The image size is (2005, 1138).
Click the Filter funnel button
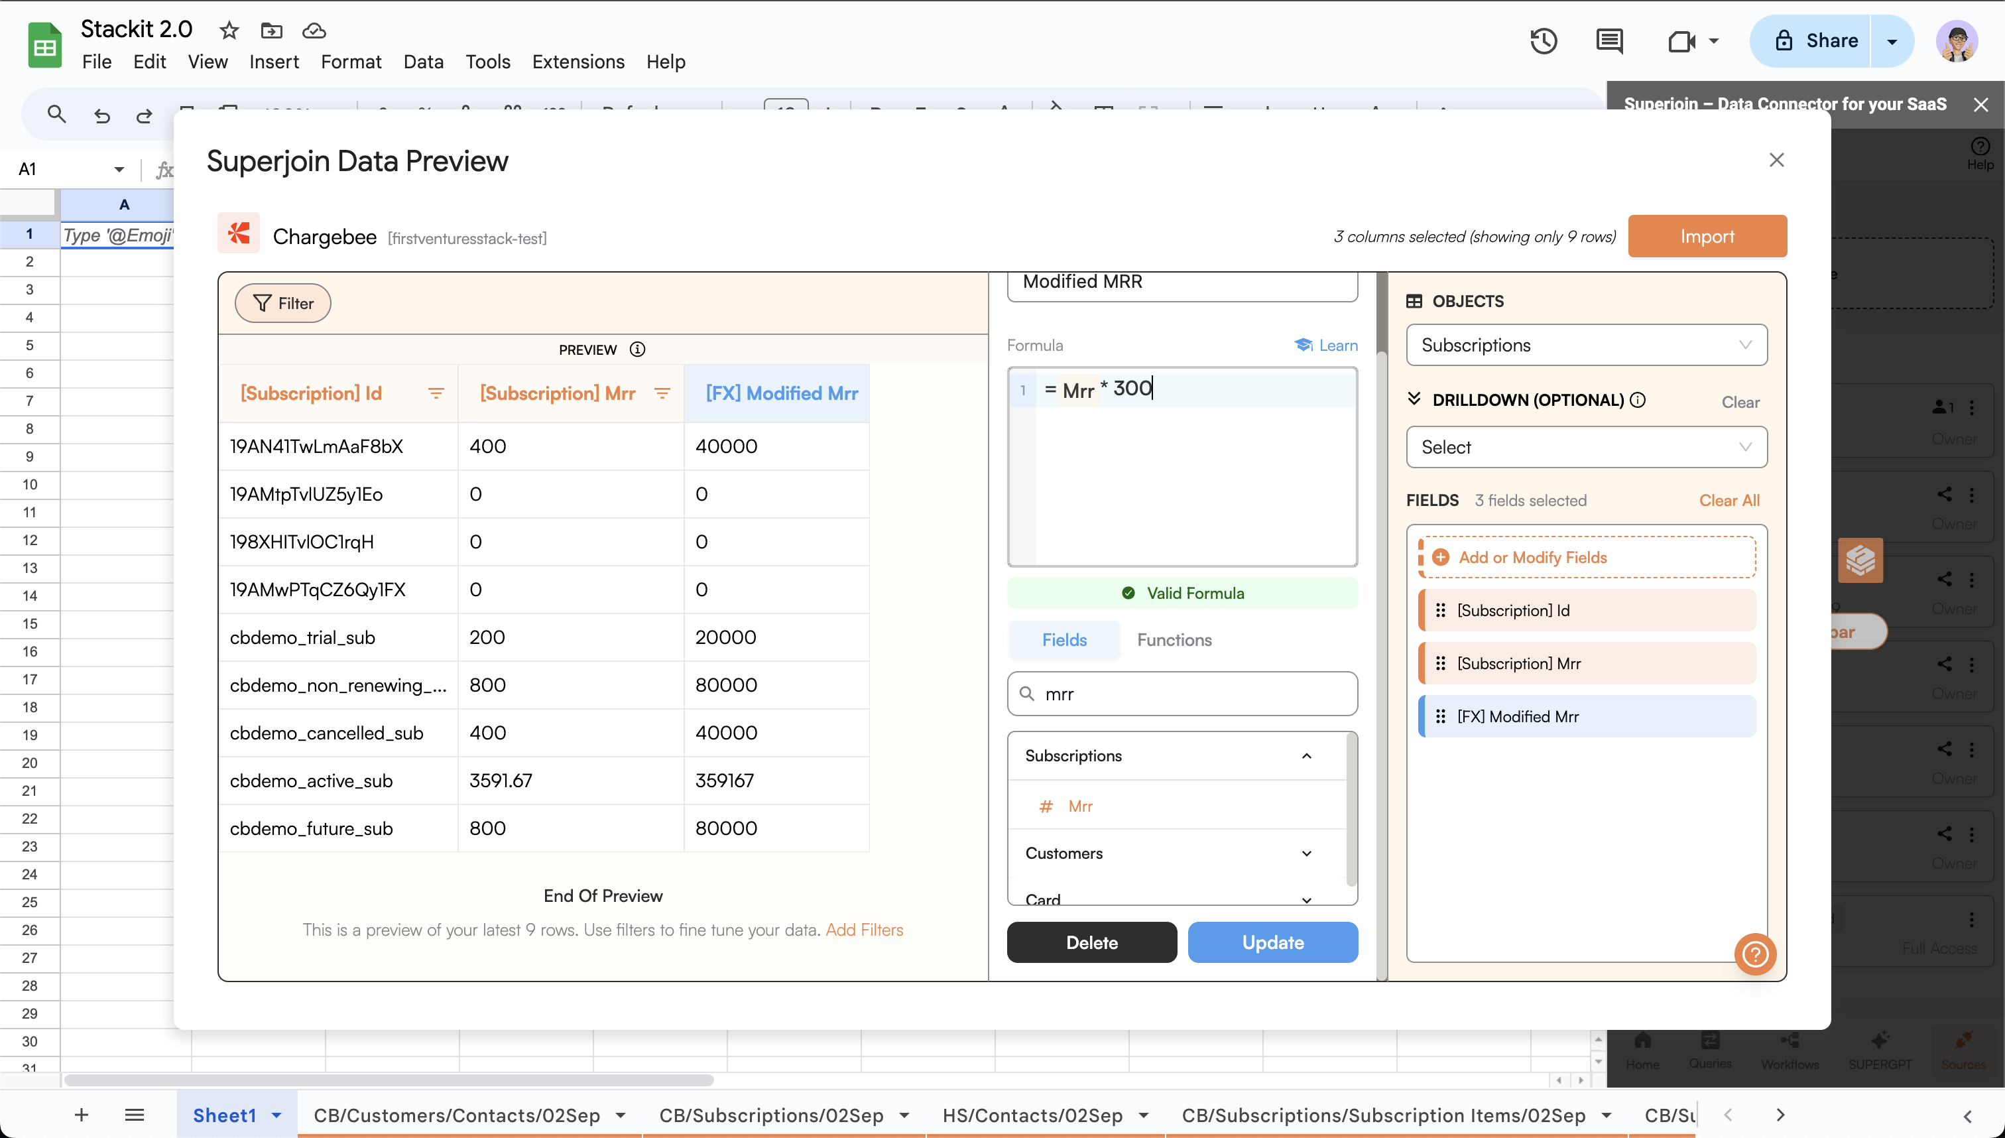point(283,303)
